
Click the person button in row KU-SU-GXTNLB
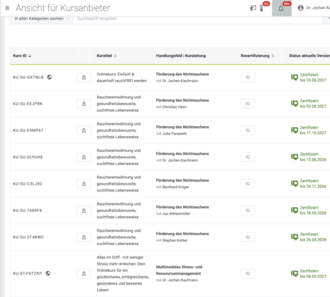(84, 77)
